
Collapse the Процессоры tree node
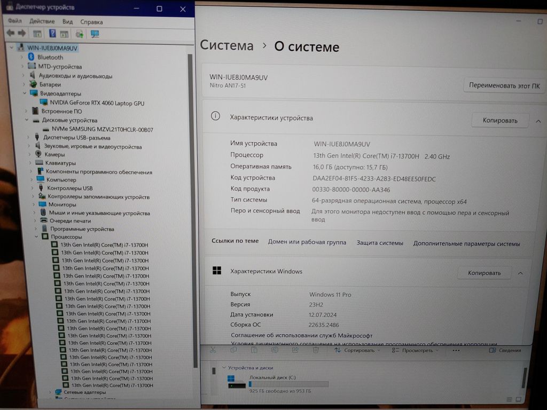(x=37, y=236)
